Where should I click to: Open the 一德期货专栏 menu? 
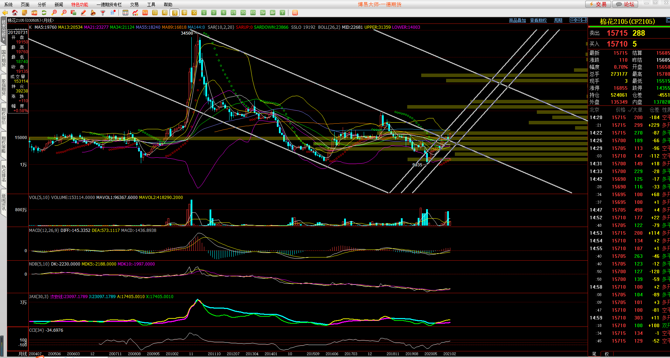[x=109, y=5]
